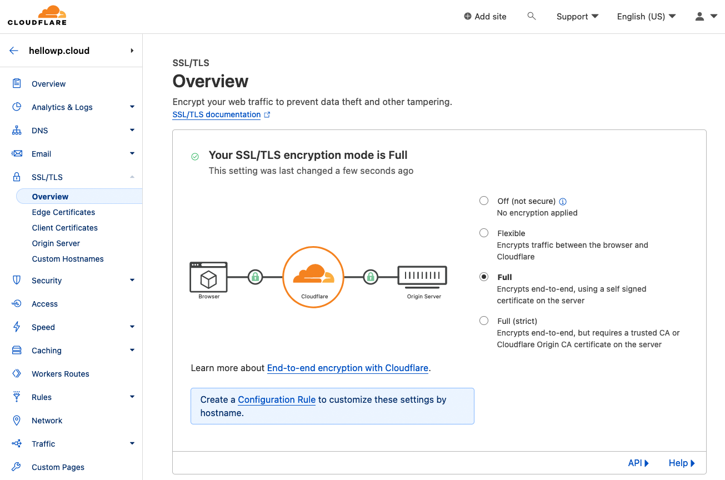Screen dimensions: 725x480
Task: Click the Security shield icon
Action: pyautogui.click(x=17, y=281)
